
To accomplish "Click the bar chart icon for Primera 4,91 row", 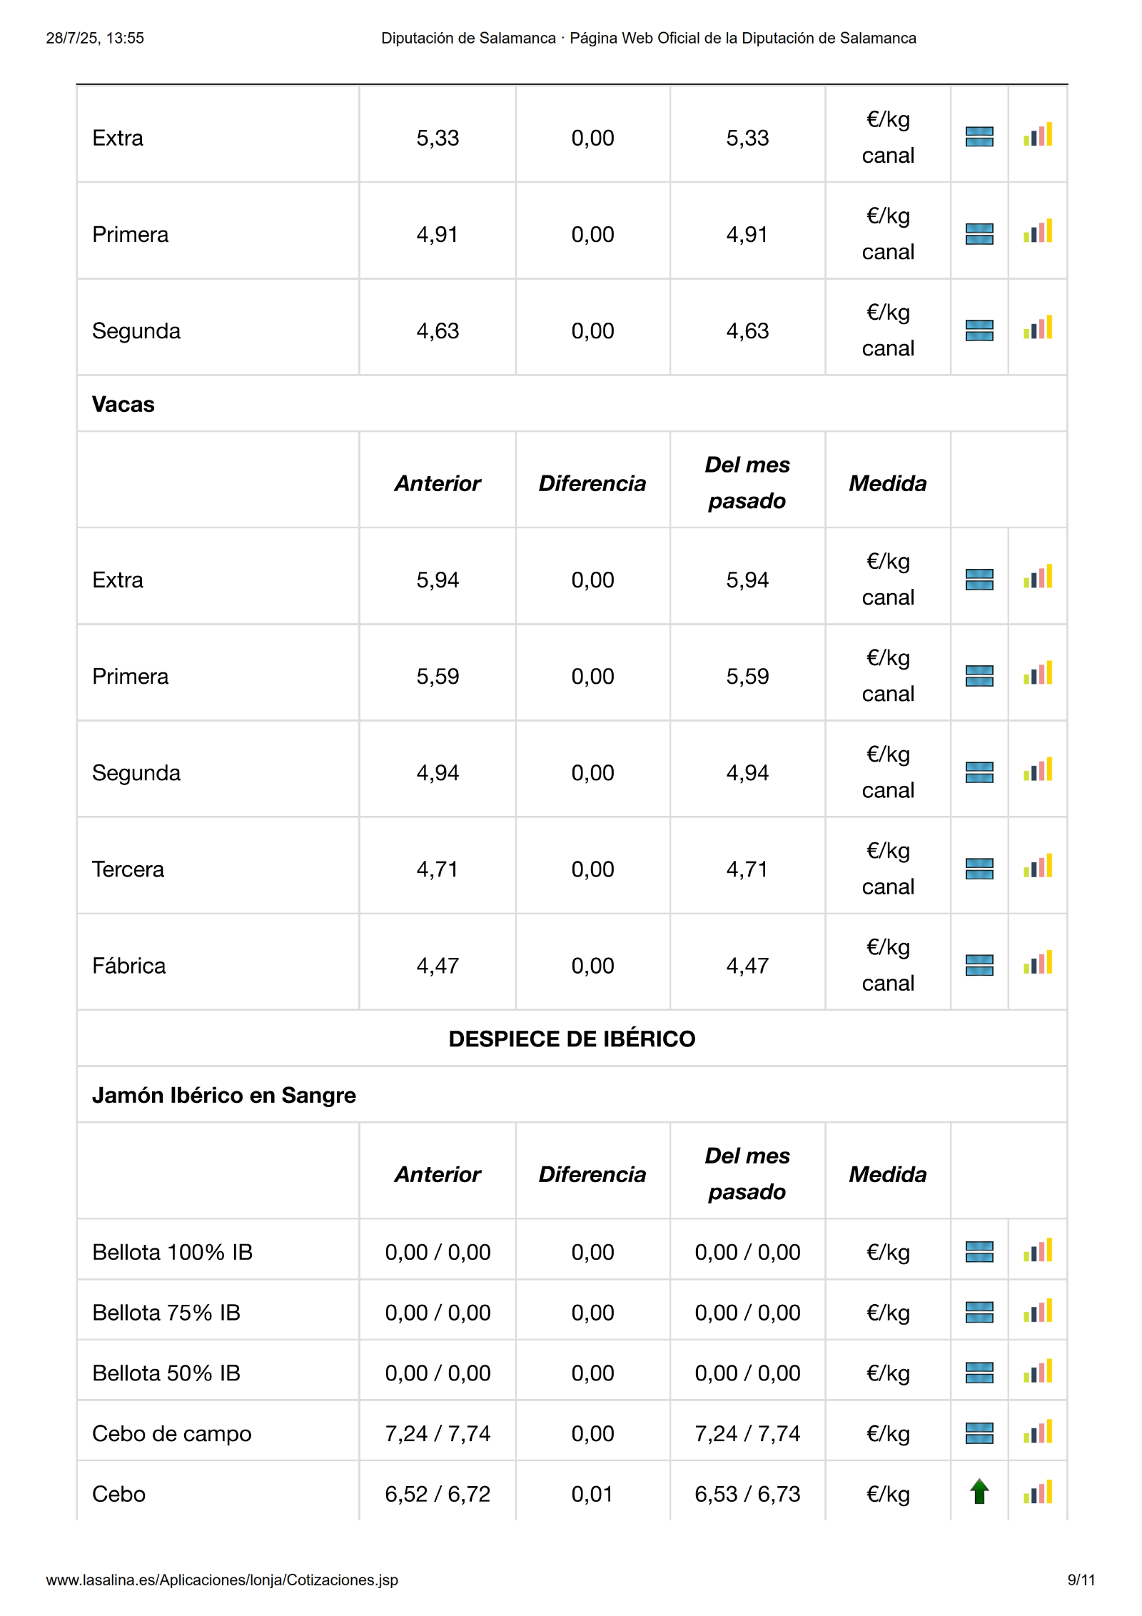I will [1037, 231].
